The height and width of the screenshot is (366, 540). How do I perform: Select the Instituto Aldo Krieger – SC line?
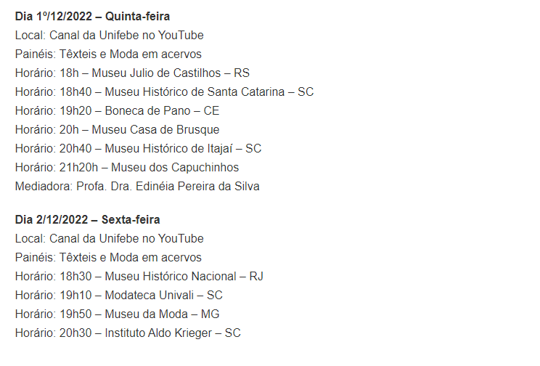point(128,333)
